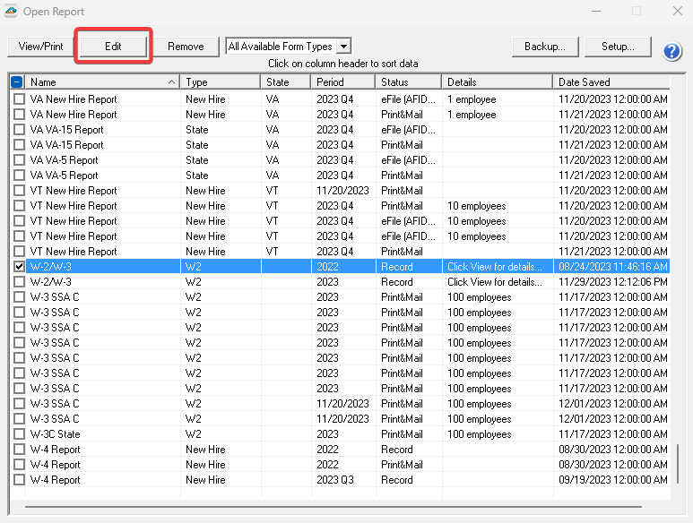
Task: Select the W-4 Report row with 2023 Q3 period
Action: tap(340, 480)
